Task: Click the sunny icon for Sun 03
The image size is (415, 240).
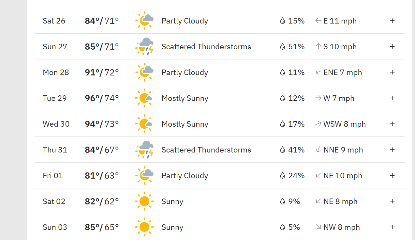Action: click(144, 227)
